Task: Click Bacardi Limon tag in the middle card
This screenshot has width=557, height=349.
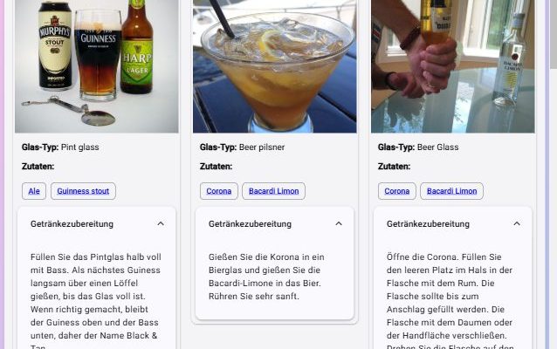Action: (x=273, y=191)
